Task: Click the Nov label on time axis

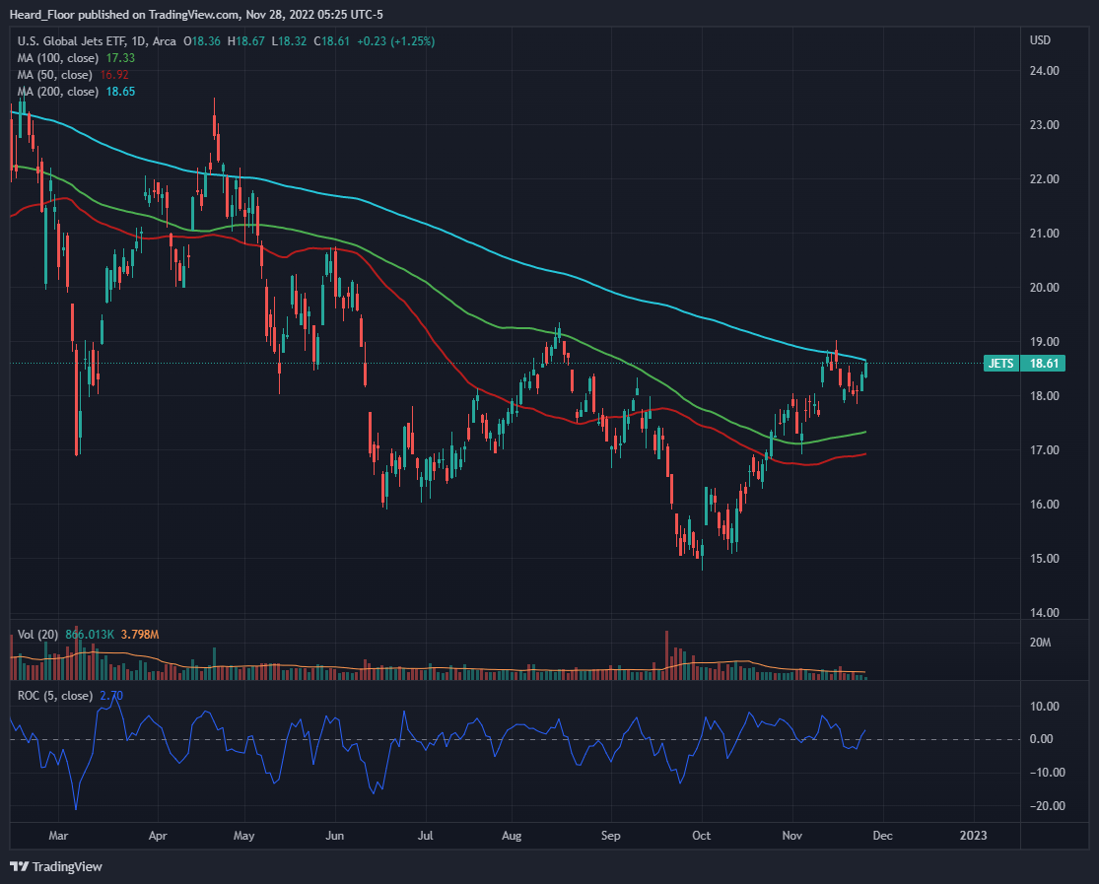Action: click(x=792, y=836)
